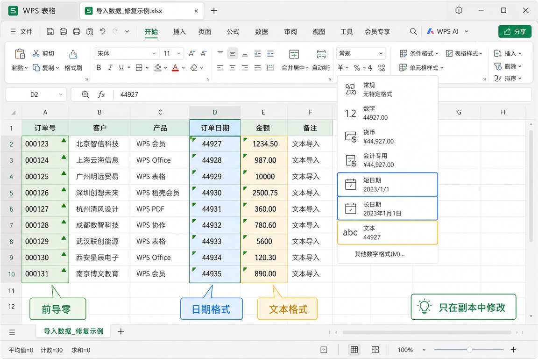Decrease indent in alignment group
Screen dimensions: 538x359
[258, 54]
